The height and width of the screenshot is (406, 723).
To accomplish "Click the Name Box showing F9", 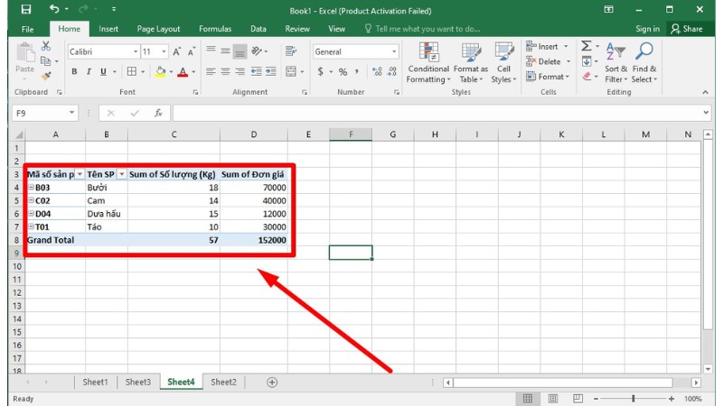I will tap(45, 113).
